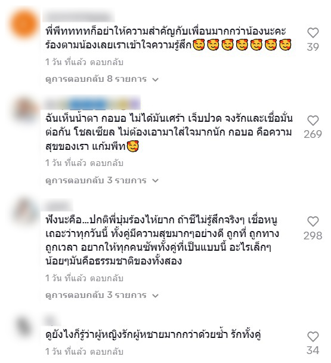Open the second commenter's blurred avatar
Viewport: 331px width, 363px height.
(x=26, y=110)
